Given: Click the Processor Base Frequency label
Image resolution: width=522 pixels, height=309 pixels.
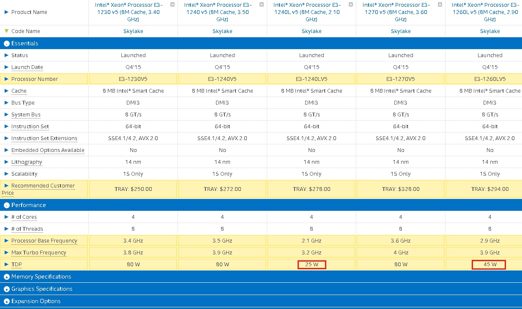Looking at the screenshot, I should click(44, 241).
